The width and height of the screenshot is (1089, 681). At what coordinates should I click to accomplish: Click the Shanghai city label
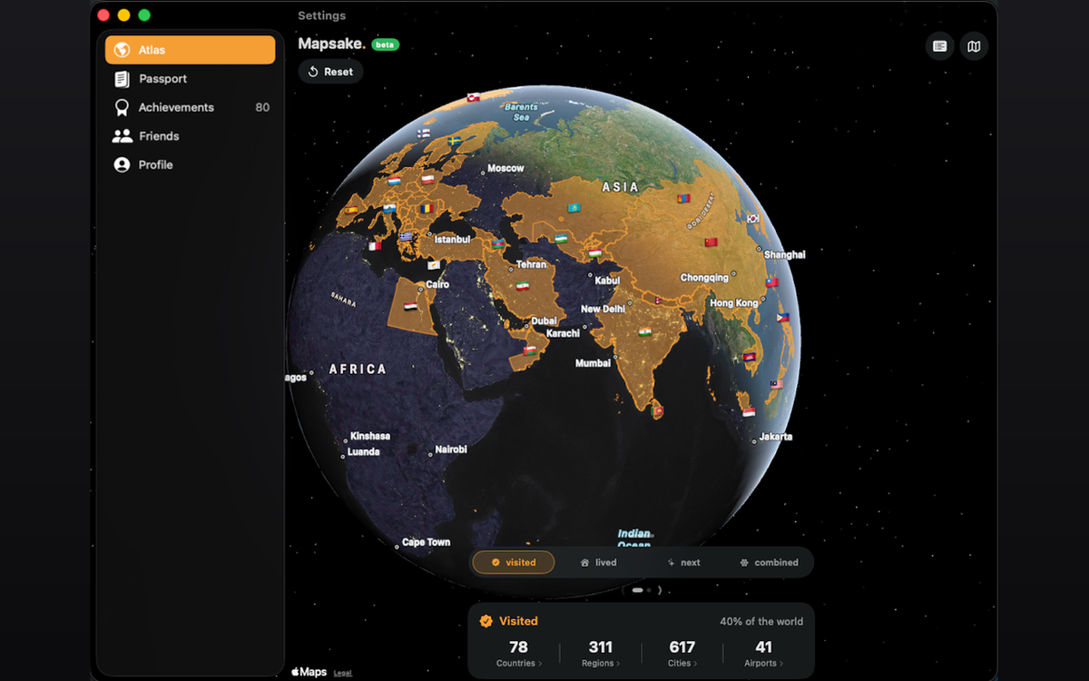tap(785, 255)
